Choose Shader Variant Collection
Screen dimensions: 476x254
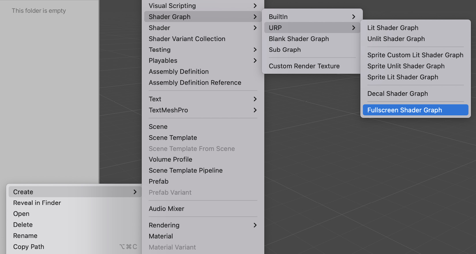(x=203, y=39)
